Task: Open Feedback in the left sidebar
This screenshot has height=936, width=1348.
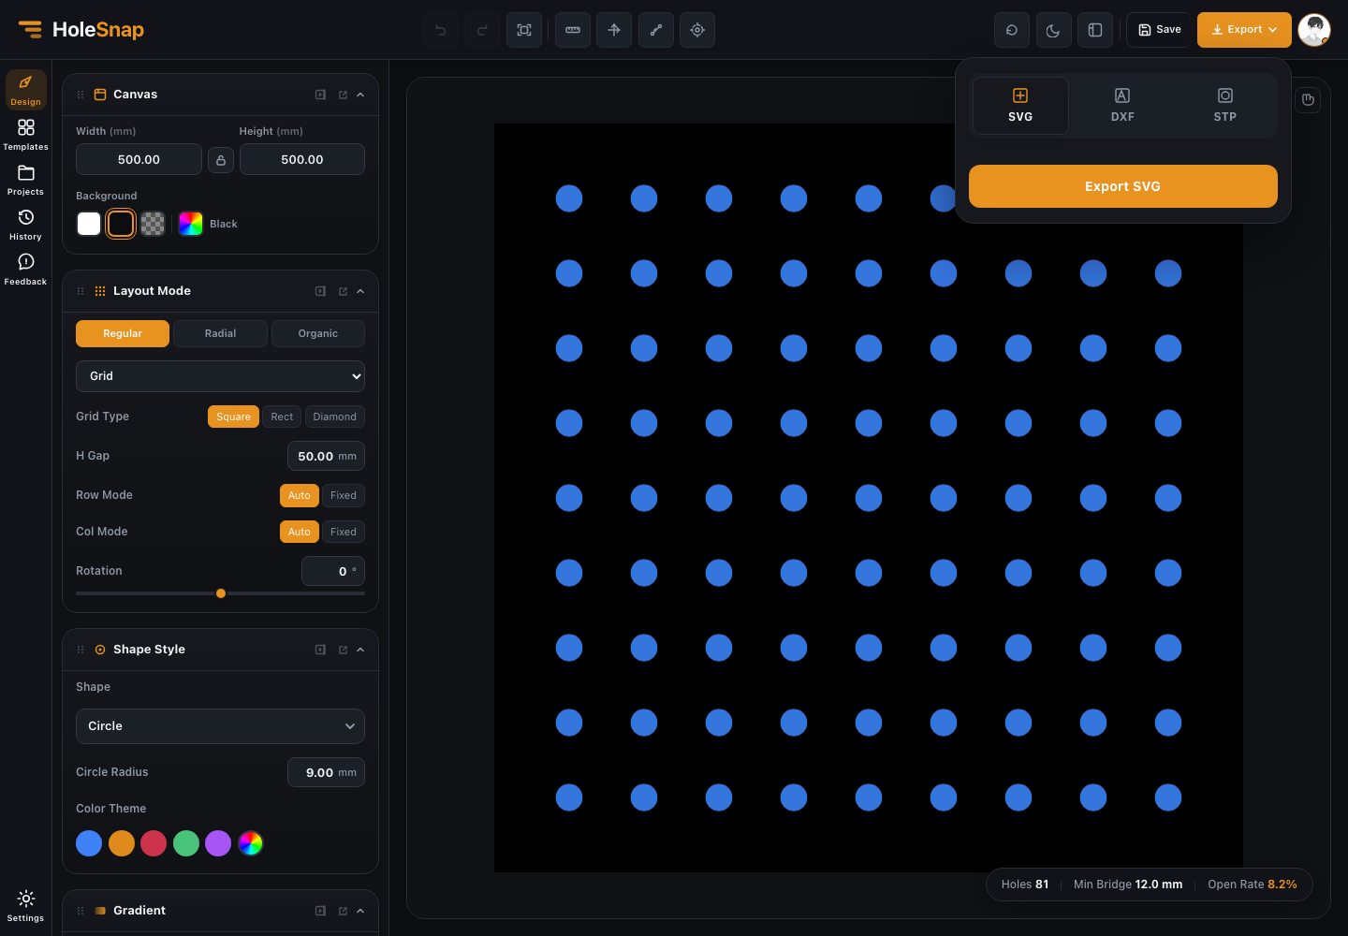Action: 26,270
